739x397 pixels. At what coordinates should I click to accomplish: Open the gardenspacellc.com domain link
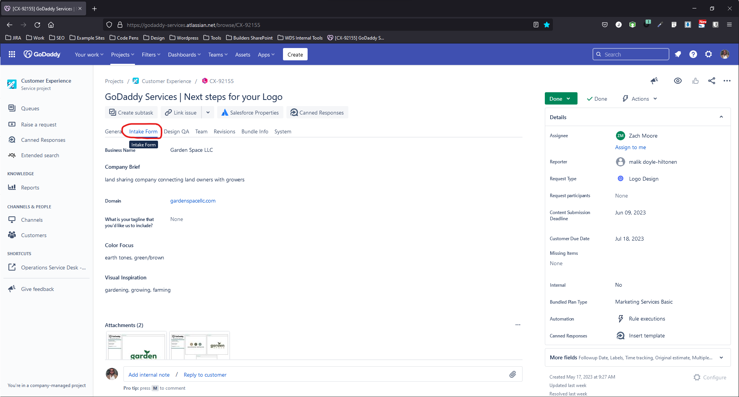coord(193,201)
